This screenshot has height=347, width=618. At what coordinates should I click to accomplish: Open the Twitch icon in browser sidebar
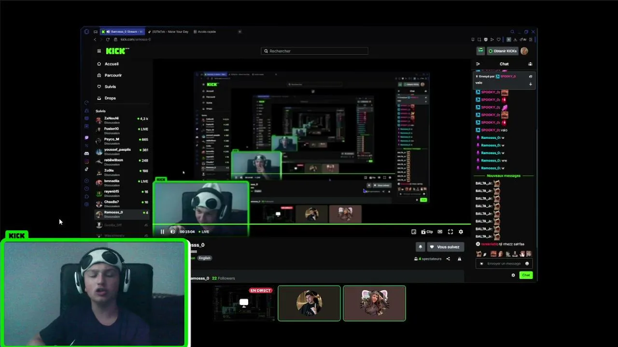86,138
